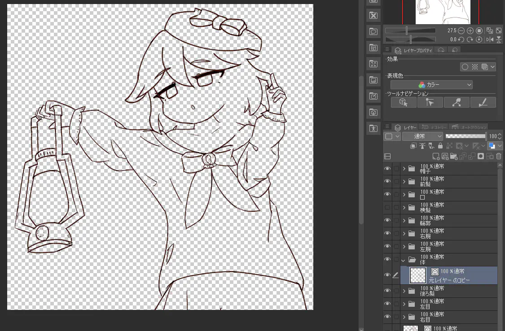Apply the tone effect in layer properties

[475, 67]
